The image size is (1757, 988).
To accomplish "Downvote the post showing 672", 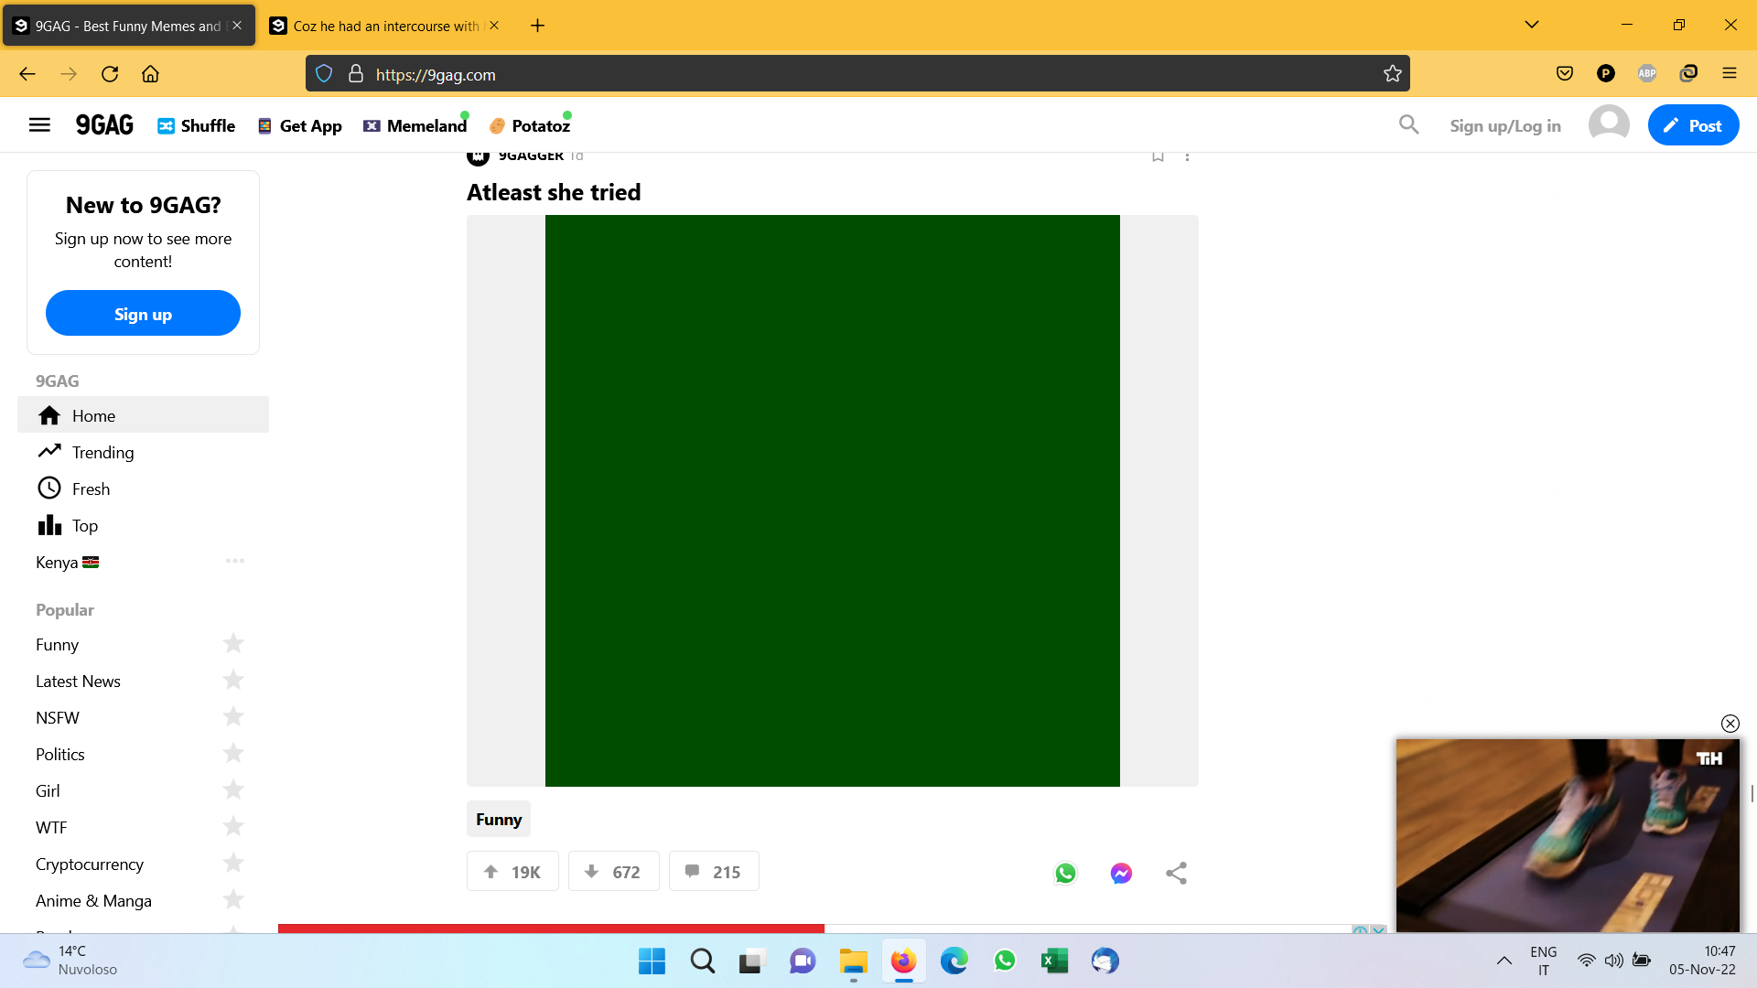I will (613, 872).
